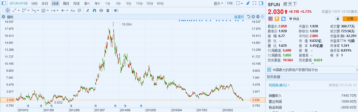The height and width of the screenshot is (112, 358).
Task: Switch to 日线 daily chart tab
Action: click(x=55, y=3)
